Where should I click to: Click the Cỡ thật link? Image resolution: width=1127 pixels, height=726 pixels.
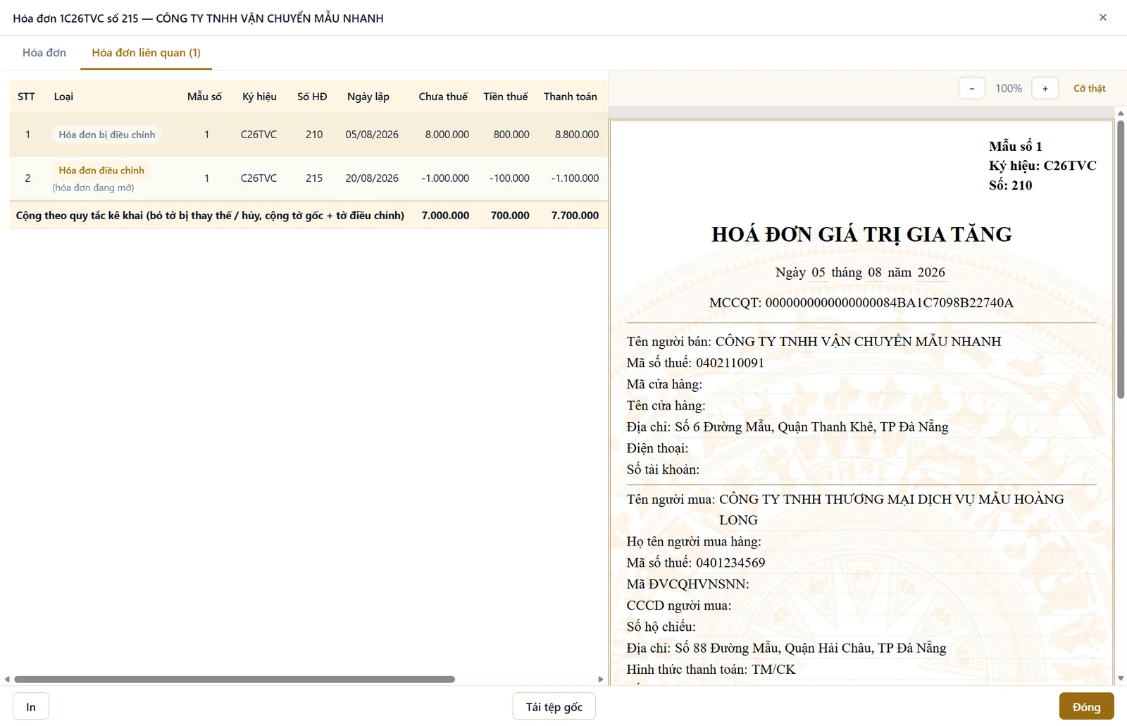1089,88
